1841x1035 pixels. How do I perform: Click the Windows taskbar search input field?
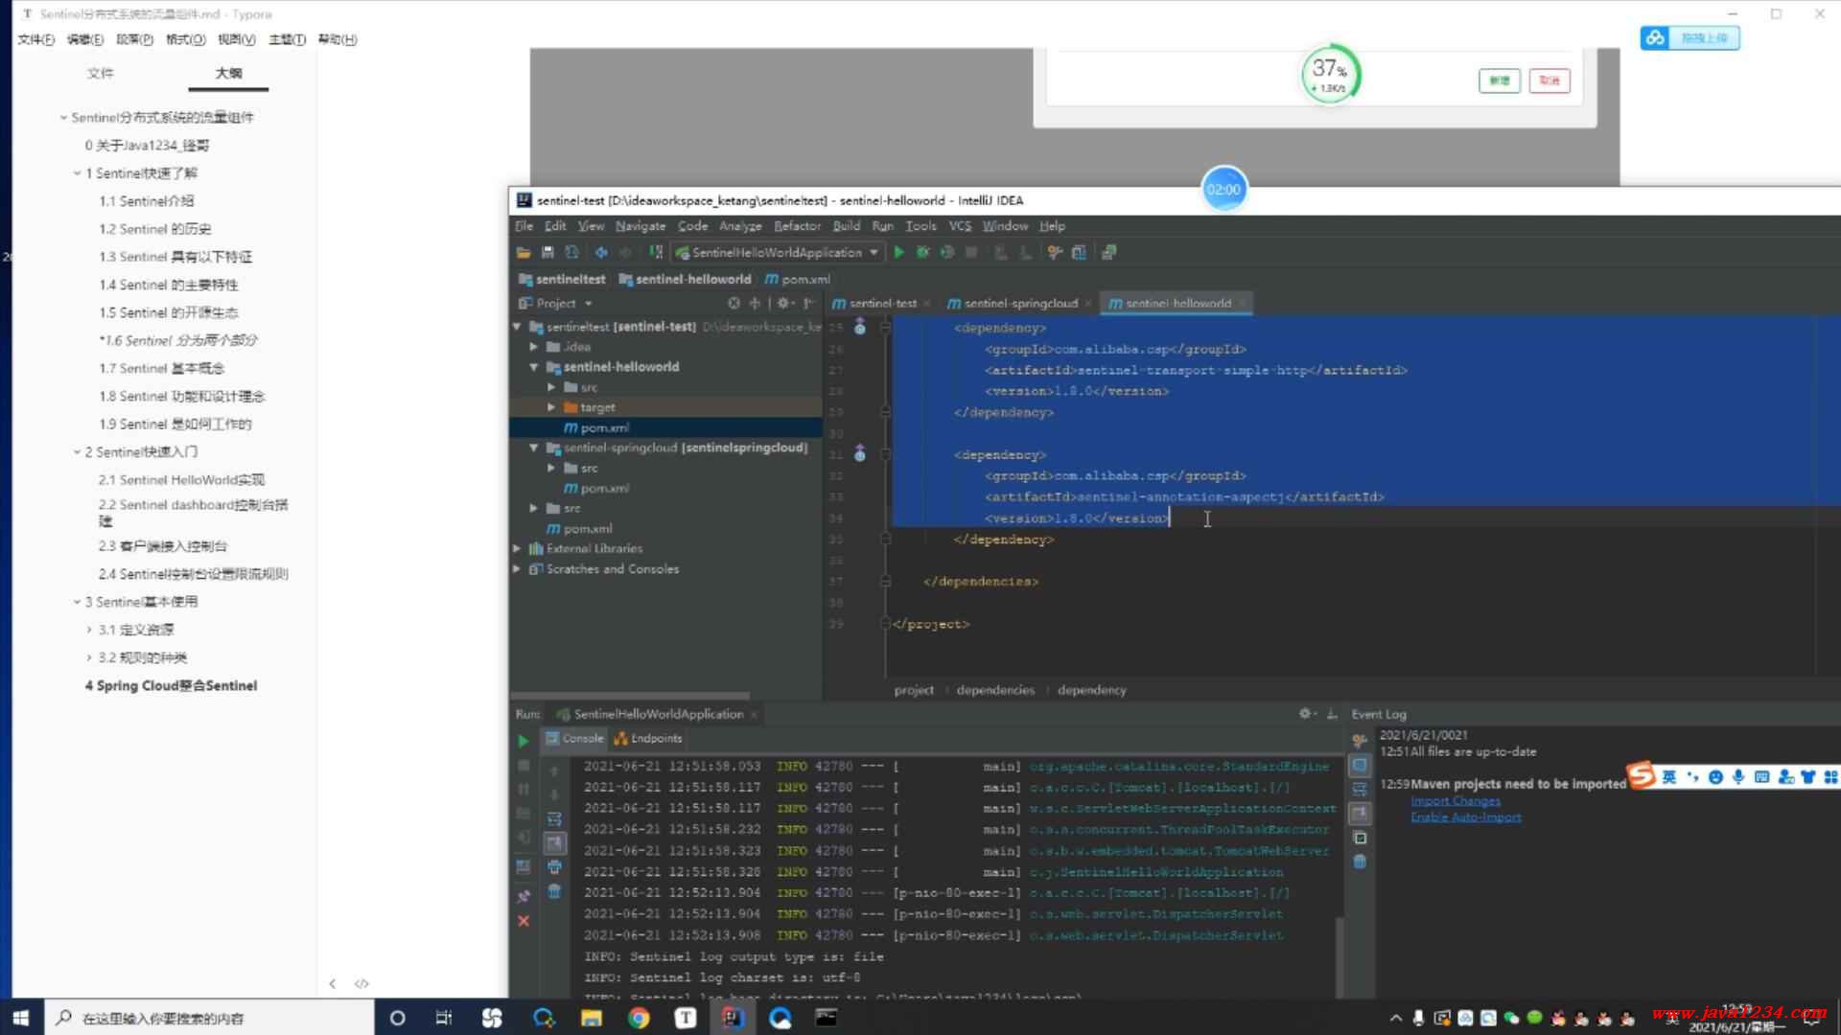tap(209, 1018)
